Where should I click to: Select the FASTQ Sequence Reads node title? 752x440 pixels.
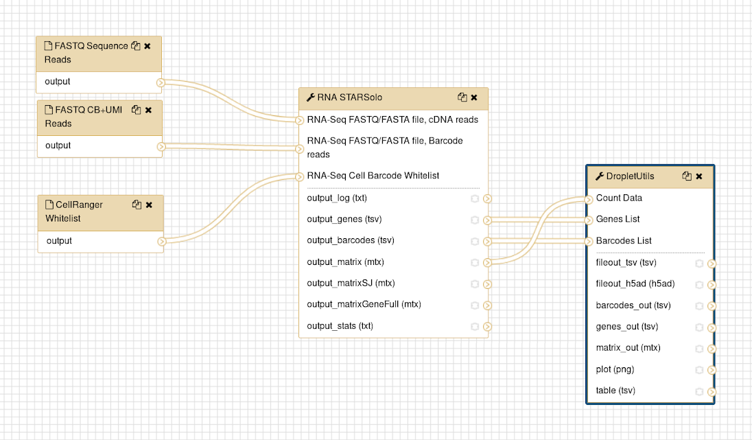pyautogui.click(x=86, y=53)
